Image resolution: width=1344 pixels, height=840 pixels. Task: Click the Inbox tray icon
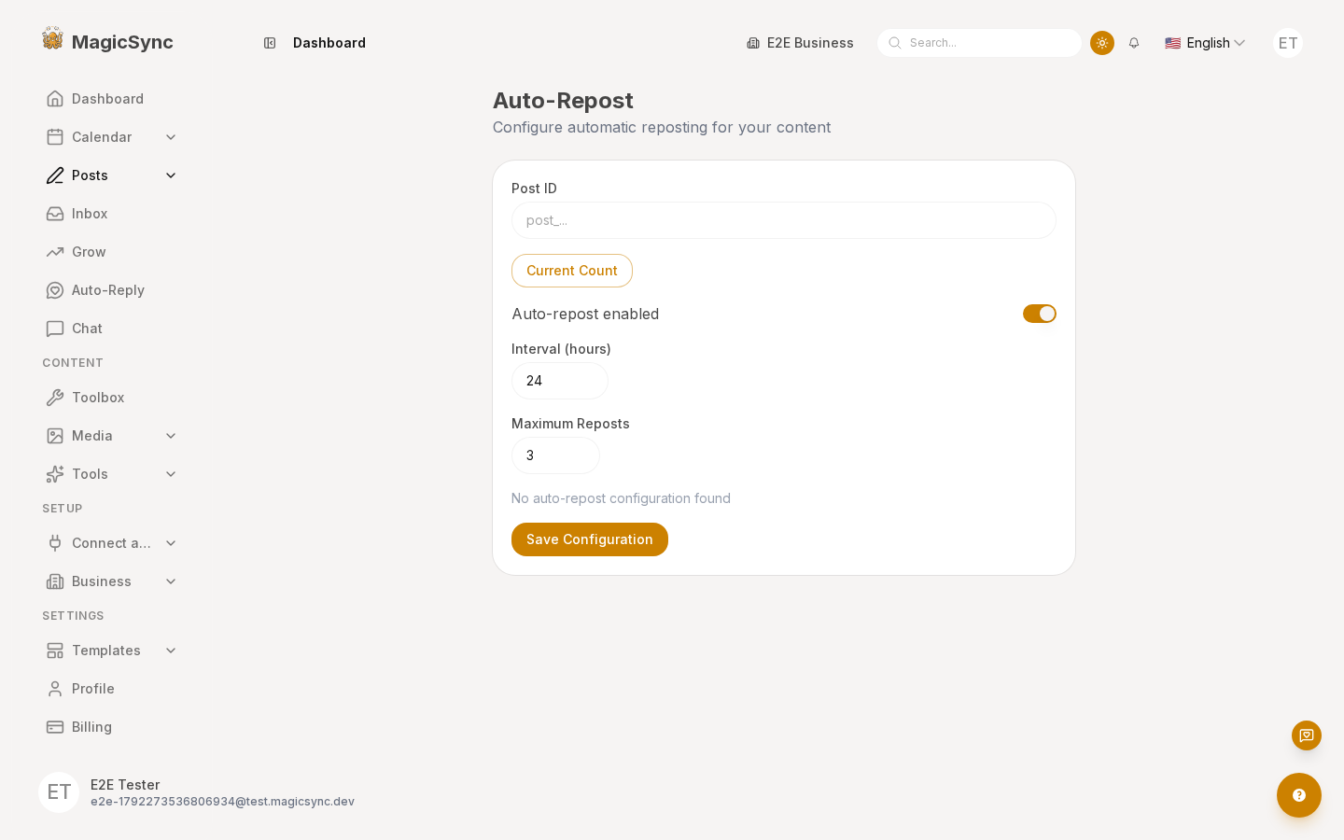55,214
